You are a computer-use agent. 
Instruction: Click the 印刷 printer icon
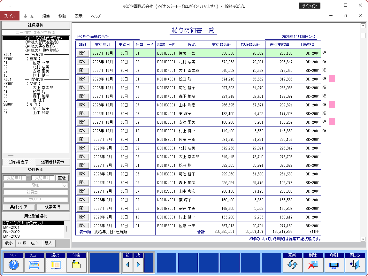334,264
